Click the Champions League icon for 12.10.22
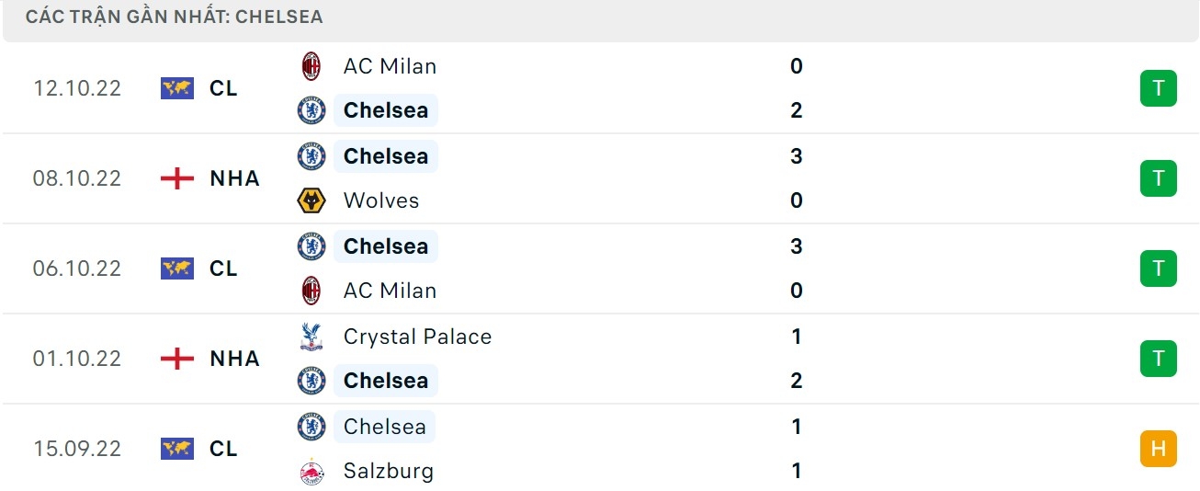The width and height of the screenshot is (1200, 491). [x=177, y=88]
